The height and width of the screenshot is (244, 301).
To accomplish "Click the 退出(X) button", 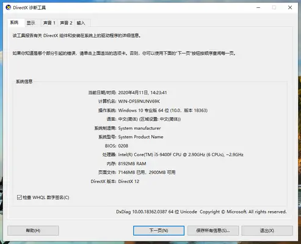I will pyautogui.click(x=267, y=231).
